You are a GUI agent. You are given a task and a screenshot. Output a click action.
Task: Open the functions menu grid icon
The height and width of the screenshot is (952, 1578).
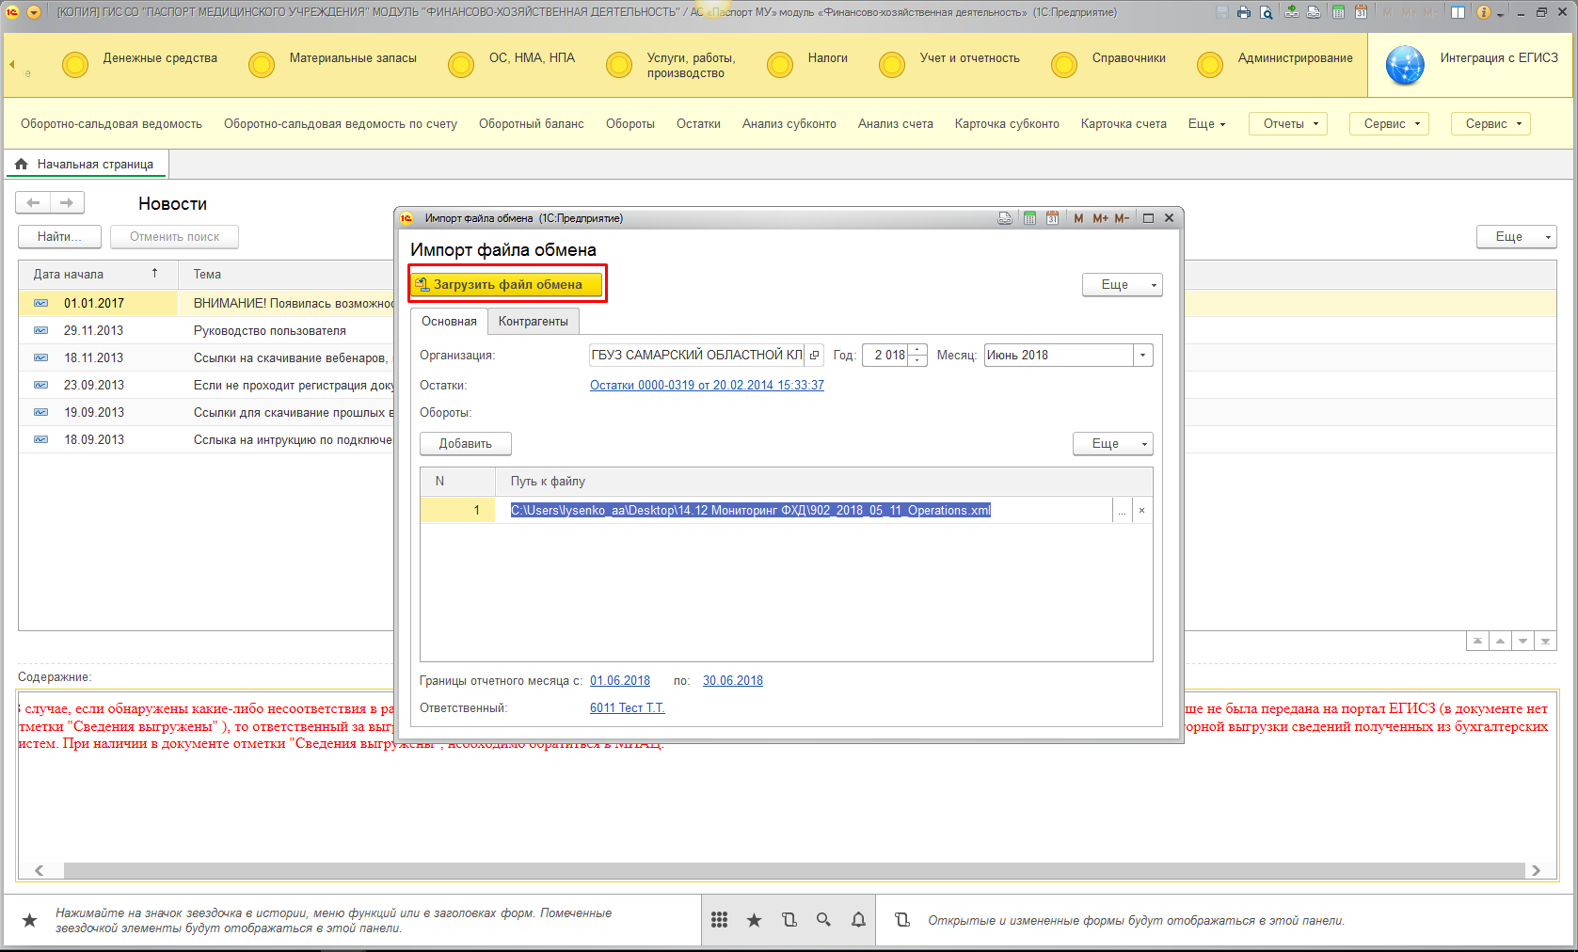tap(719, 920)
